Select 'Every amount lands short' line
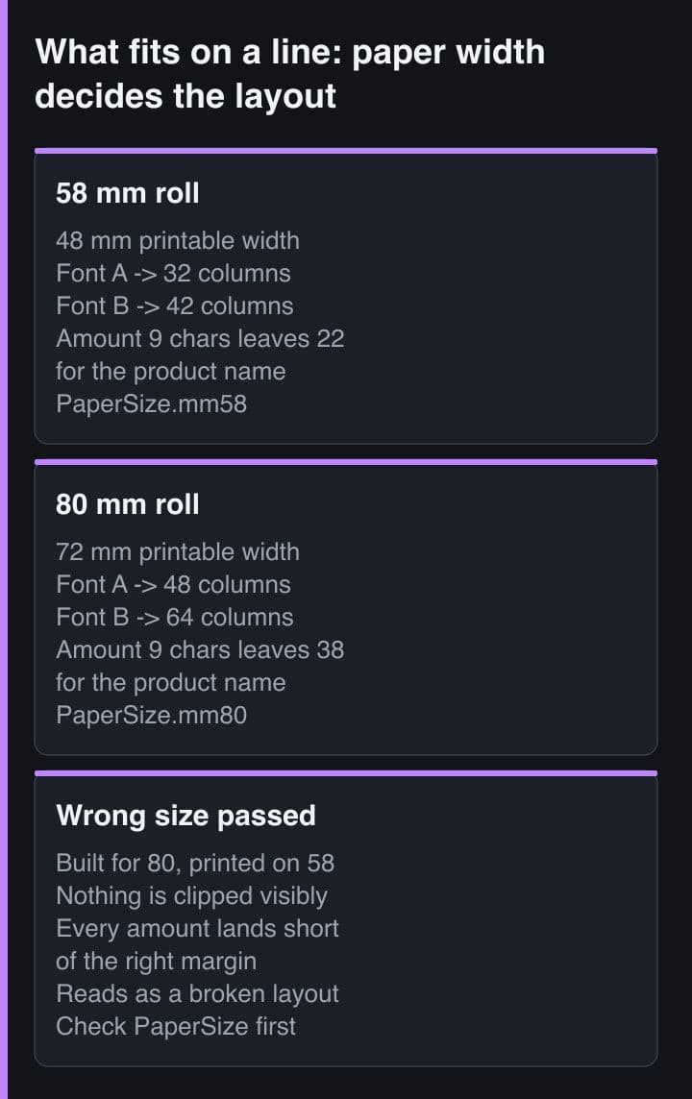692x1099 pixels. pos(197,928)
